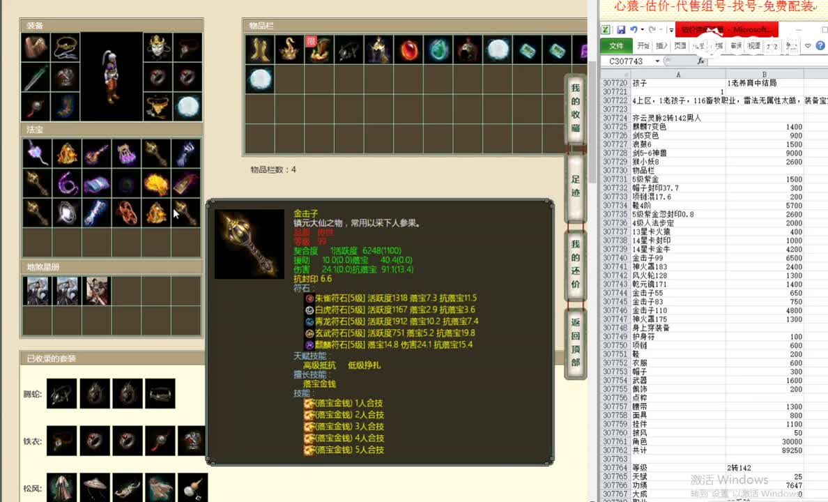
Task: Select the golden boots in the inventory
Action: tap(259, 50)
